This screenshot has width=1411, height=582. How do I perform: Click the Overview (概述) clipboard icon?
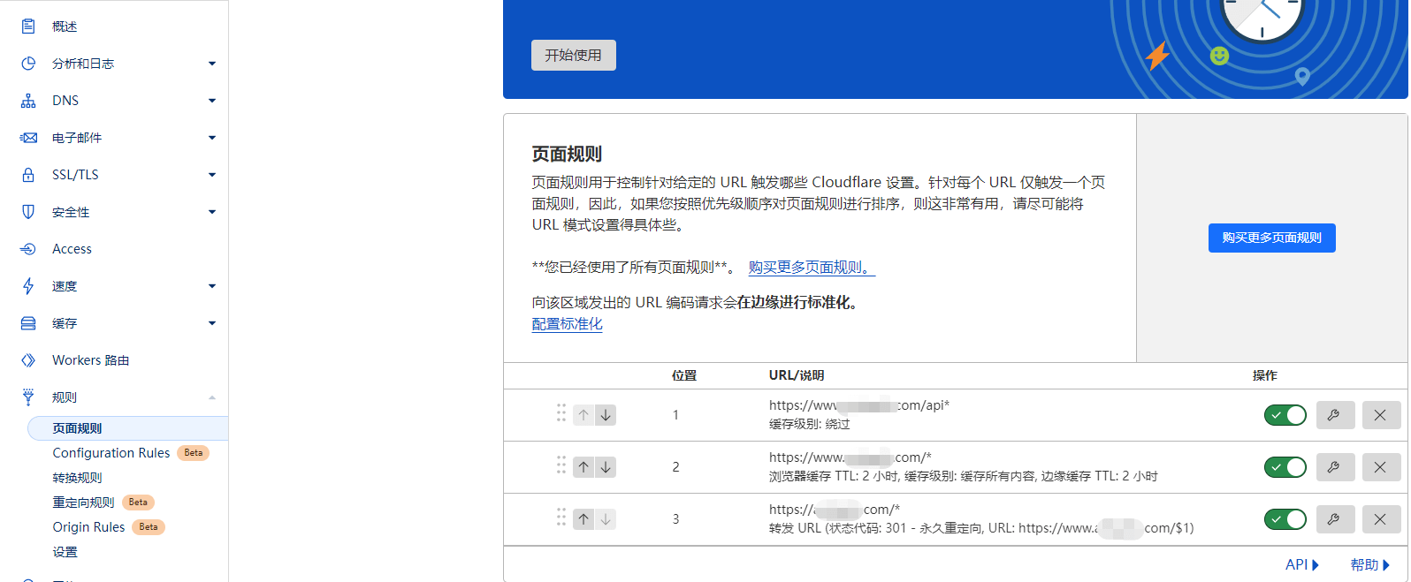(x=28, y=26)
